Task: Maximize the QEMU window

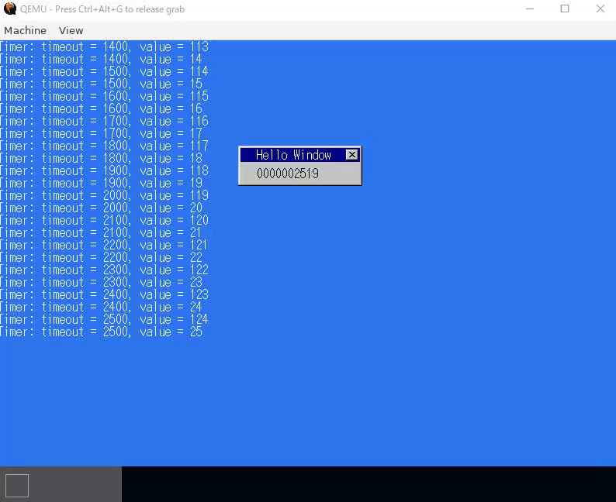Action: [x=565, y=9]
